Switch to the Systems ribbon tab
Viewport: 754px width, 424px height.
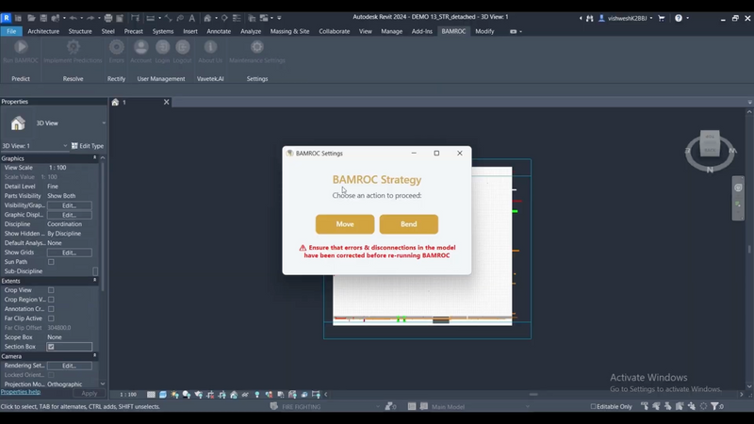pos(163,31)
